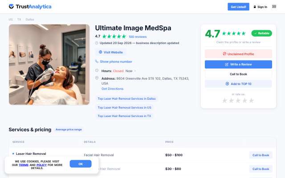The width and height of the screenshot is (285, 178).
Task: Click the Reliable badge
Action: (x=261, y=33)
